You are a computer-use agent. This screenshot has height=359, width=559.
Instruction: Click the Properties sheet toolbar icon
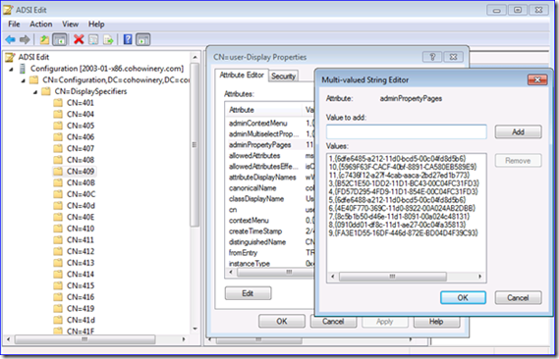point(93,39)
